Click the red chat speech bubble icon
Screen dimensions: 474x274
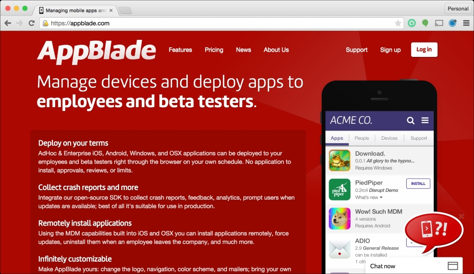click(x=434, y=232)
